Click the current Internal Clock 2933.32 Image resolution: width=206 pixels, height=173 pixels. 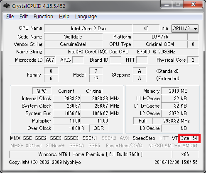(x=67, y=99)
